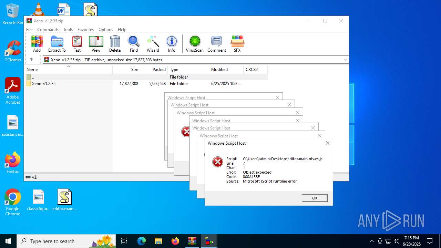Open Microsoft Edge from the taskbar

(142, 241)
